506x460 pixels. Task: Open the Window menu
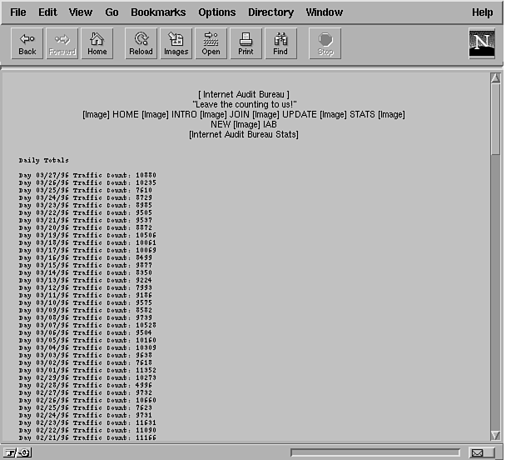(x=324, y=12)
